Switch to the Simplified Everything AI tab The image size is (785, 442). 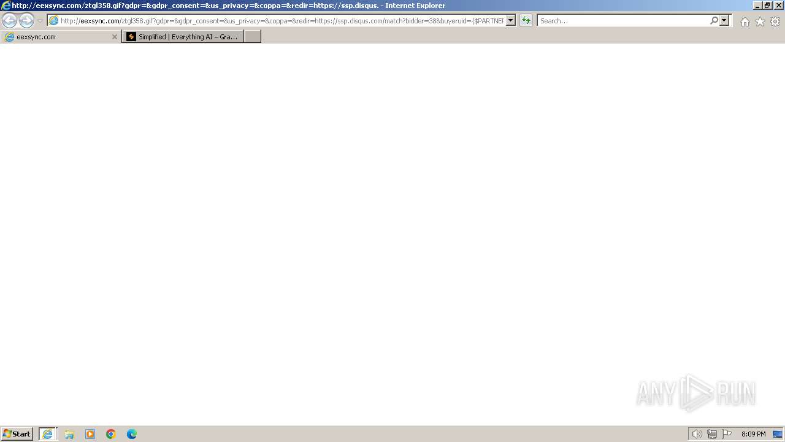tap(183, 37)
